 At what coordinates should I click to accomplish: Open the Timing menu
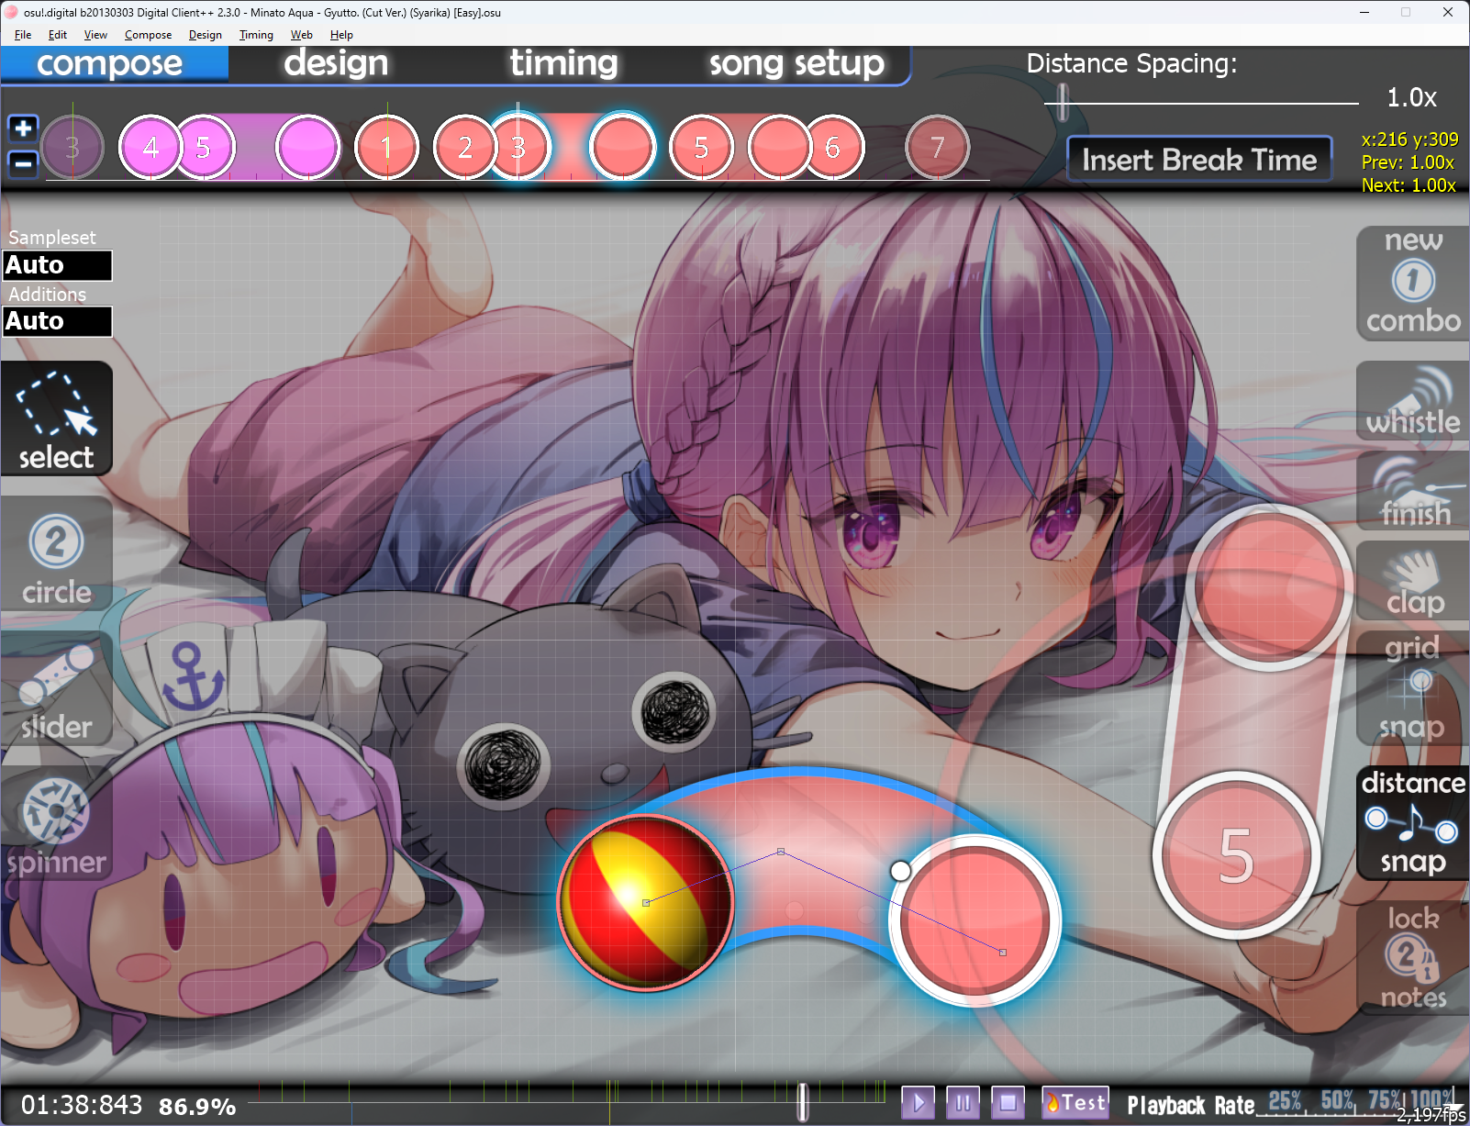(x=256, y=35)
